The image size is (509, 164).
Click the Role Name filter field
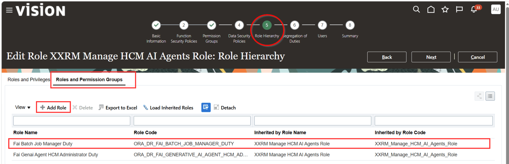pos(72,121)
